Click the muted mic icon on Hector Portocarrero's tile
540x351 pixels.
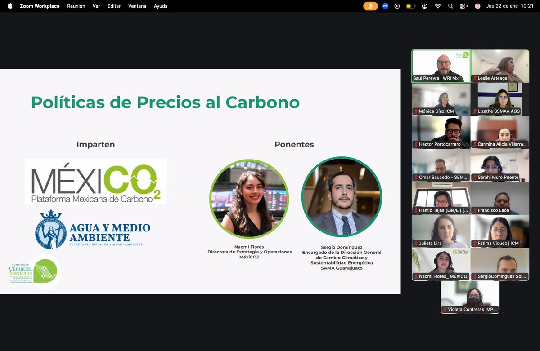(415, 144)
